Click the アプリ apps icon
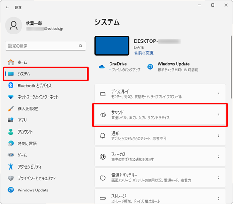233x204 pixels. click(x=11, y=120)
